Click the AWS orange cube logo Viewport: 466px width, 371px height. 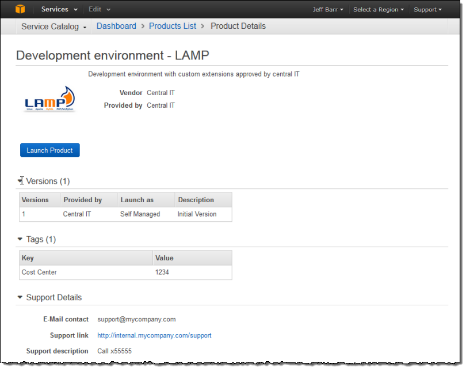pos(21,9)
